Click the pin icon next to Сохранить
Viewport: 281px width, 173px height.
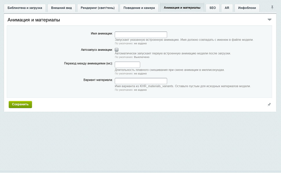point(269,104)
